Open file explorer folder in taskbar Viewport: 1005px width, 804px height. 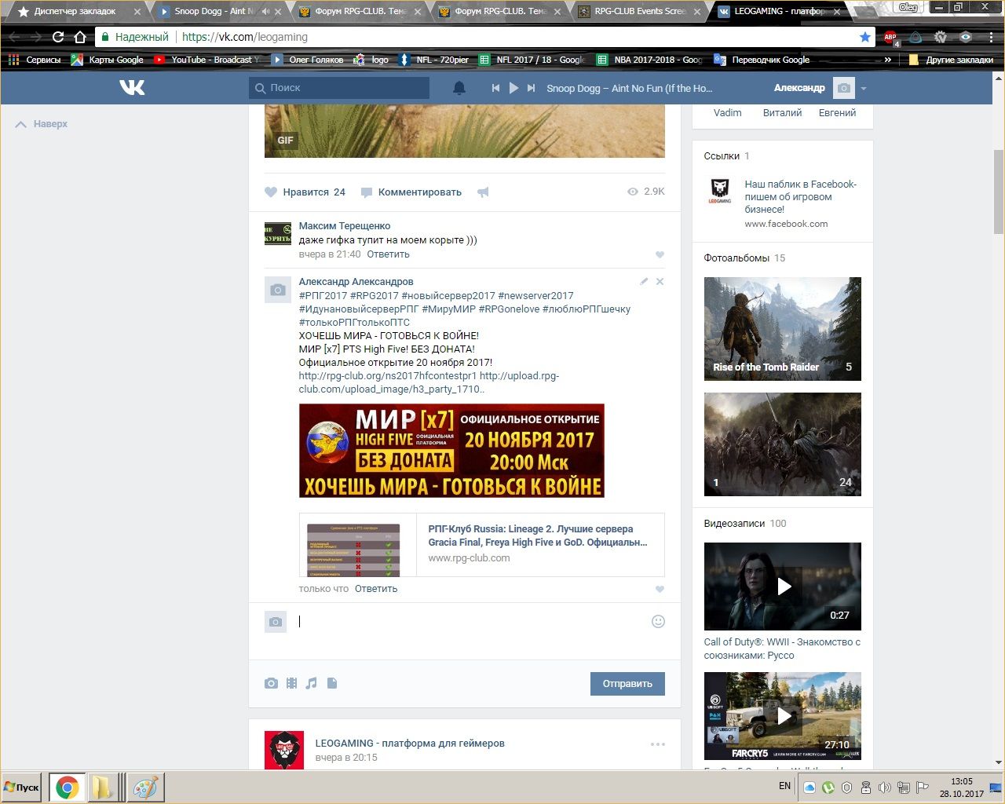click(103, 788)
